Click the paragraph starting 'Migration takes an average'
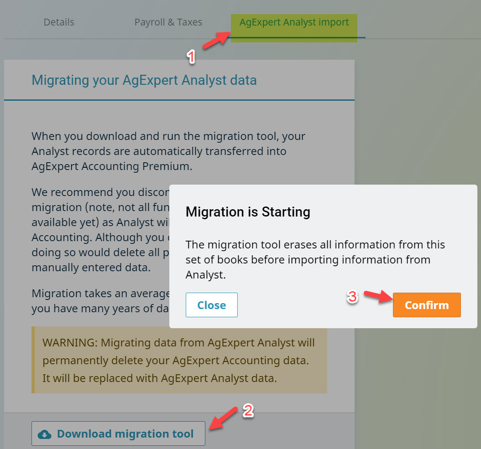This screenshot has height=449, width=481. pos(100,301)
